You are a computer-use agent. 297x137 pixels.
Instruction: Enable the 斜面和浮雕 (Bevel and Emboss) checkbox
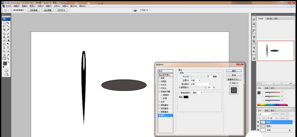point(159,92)
